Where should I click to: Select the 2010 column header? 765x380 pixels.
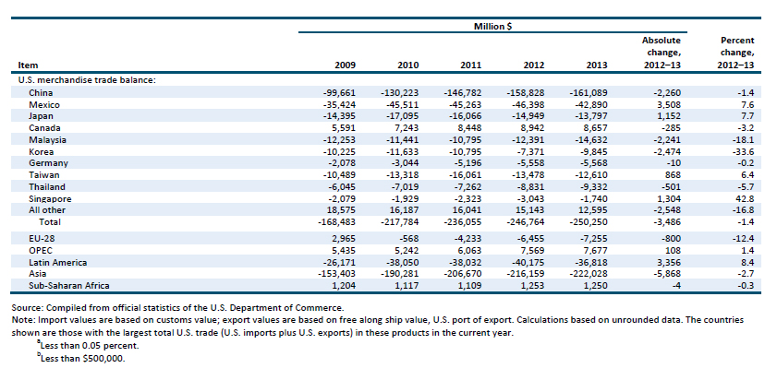tap(408, 65)
